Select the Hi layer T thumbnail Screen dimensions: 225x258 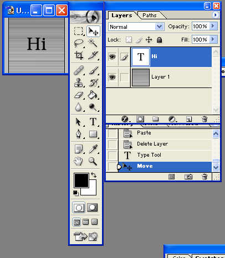(x=141, y=57)
